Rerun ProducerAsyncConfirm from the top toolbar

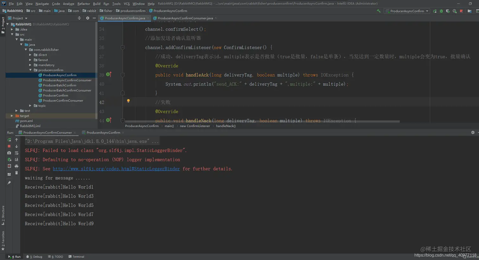pyautogui.click(x=435, y=11)
